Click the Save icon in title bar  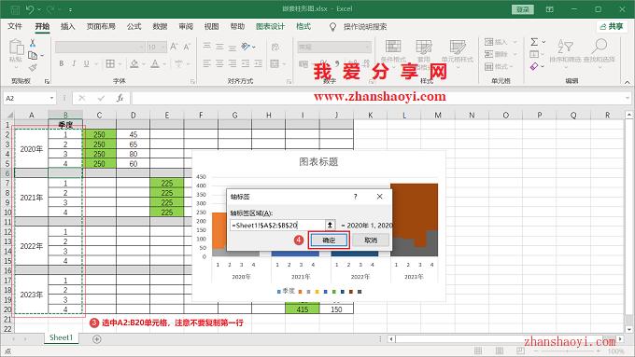15,9
